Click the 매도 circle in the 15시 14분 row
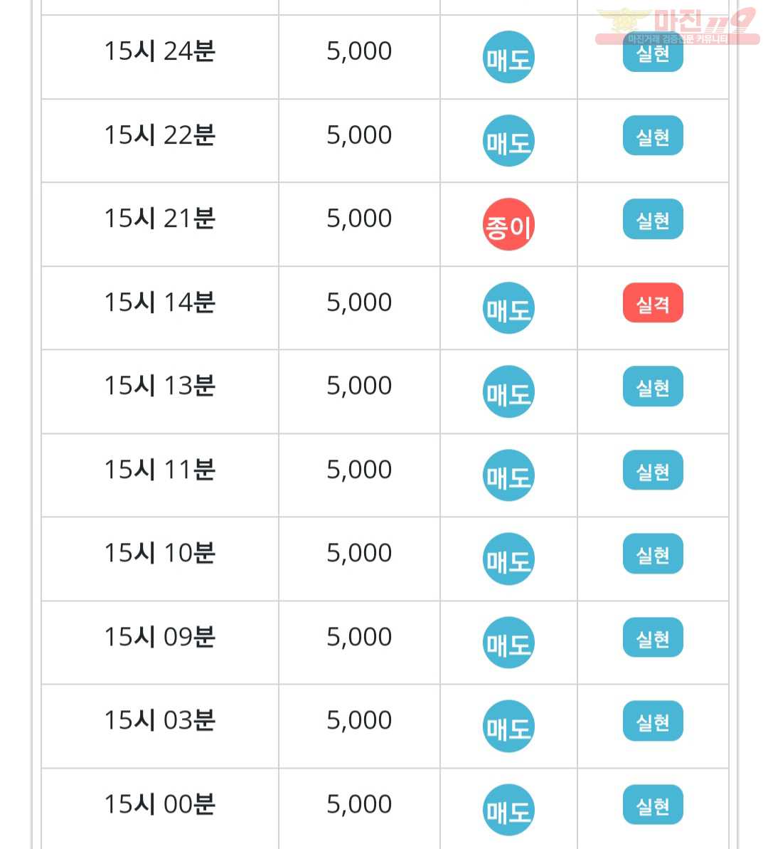The width and height of the screenshot is (768, 849). [x=508, y=308]
